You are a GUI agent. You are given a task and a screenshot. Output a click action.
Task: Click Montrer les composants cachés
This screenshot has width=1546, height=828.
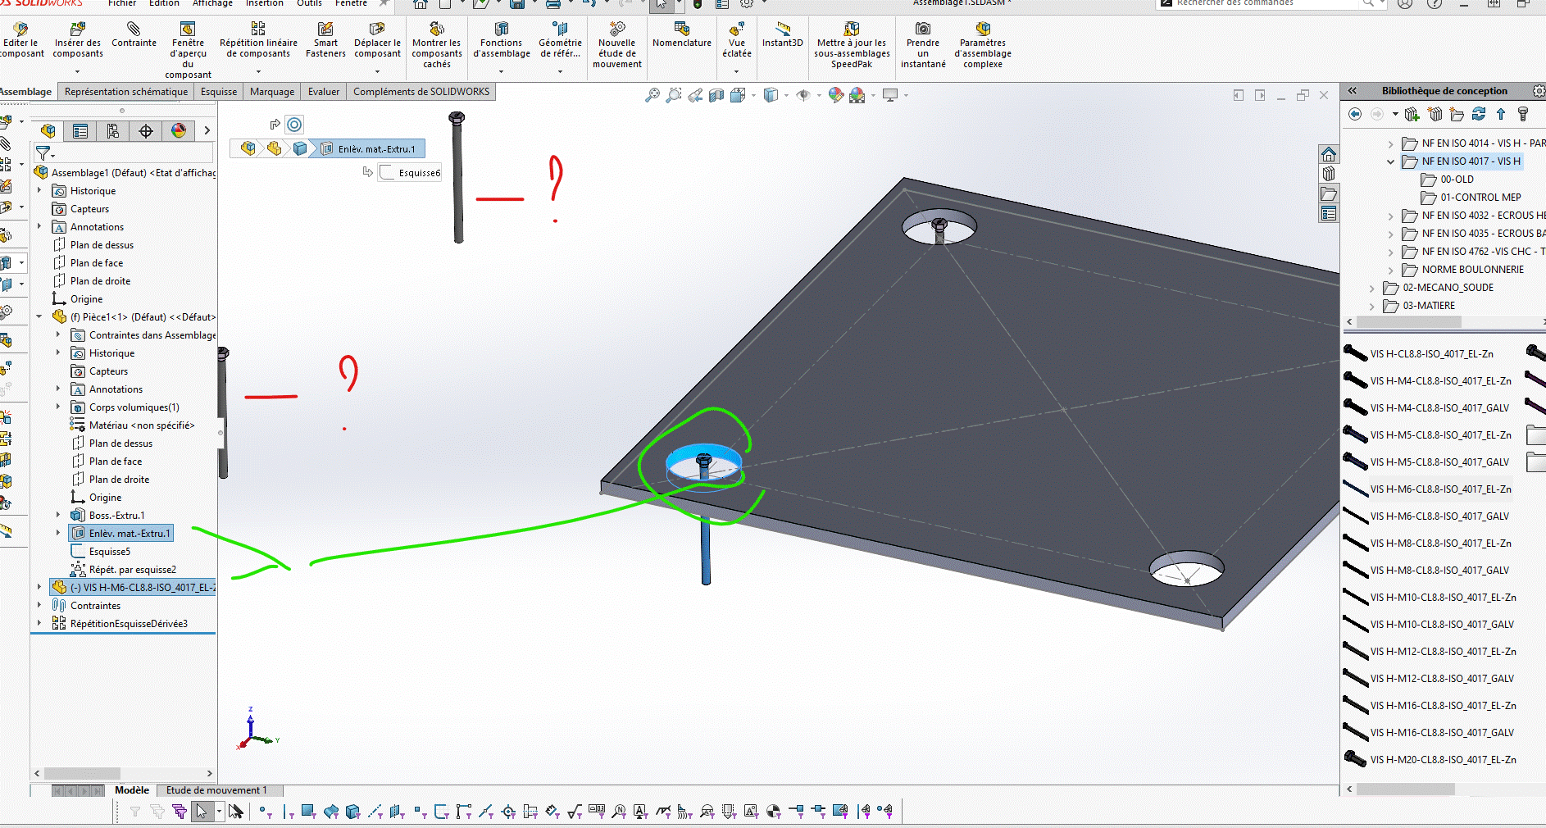coord(436,46)
